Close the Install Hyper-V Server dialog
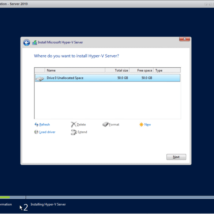The image size is (214, 214). click(x=184, y=39)
